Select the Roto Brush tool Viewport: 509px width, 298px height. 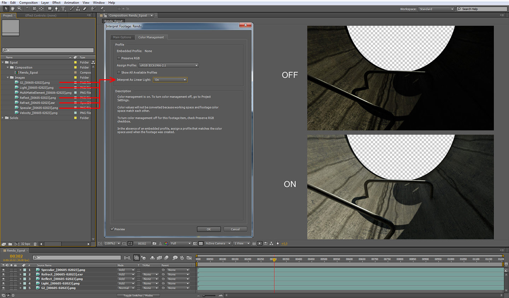93,8
